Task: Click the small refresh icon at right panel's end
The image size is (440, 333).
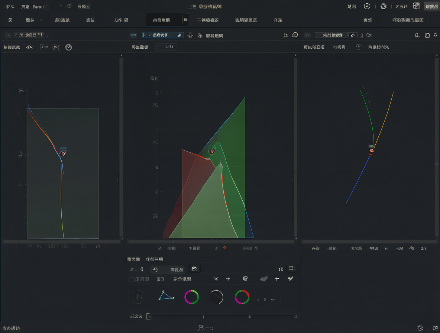Action: (x=436, y=35)
